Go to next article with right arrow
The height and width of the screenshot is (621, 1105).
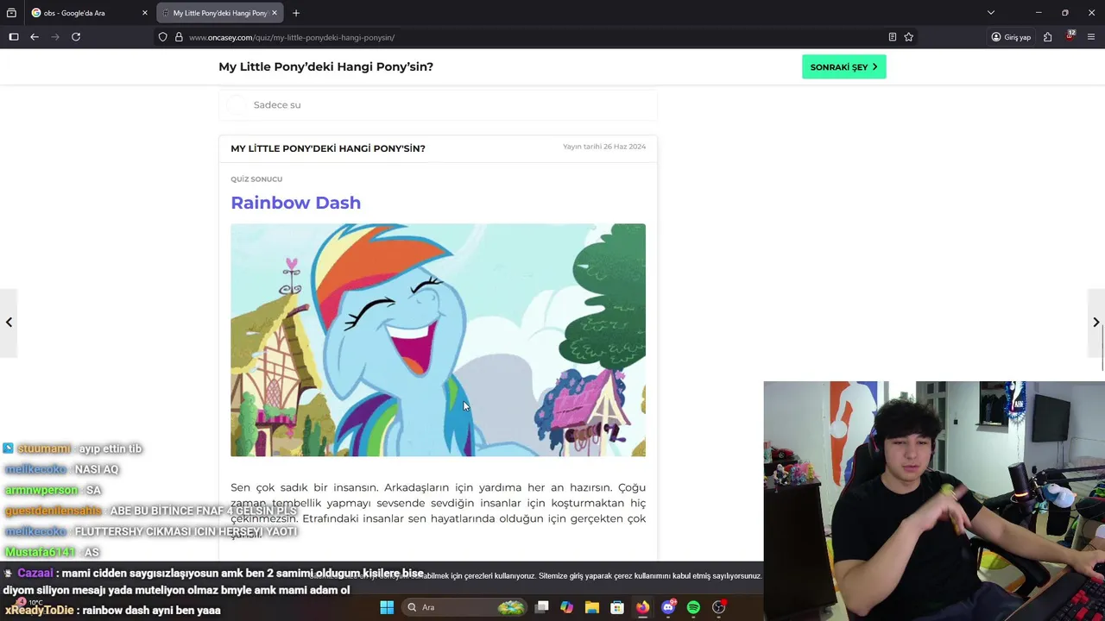[1096, 323]
